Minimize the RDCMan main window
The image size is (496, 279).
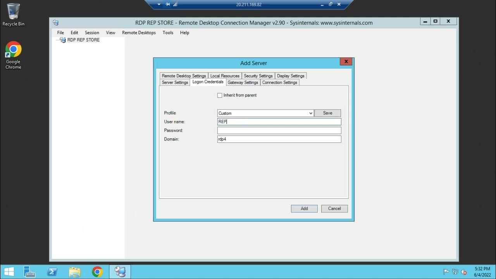(425, 21)
